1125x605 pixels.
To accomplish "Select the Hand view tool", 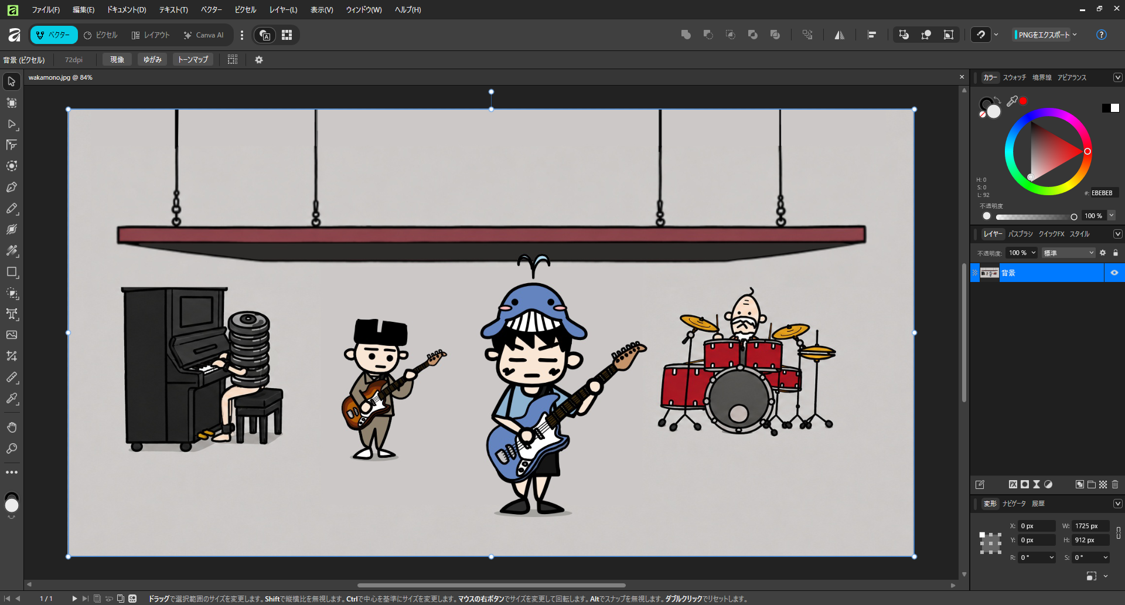I will [12, 427].
